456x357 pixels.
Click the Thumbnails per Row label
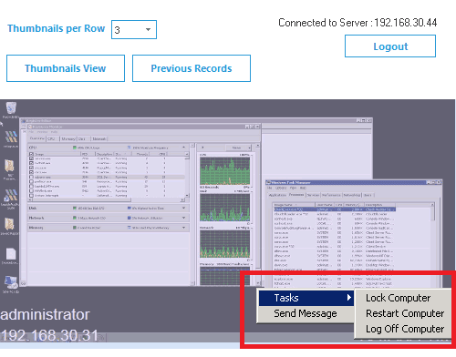(57, 28)
